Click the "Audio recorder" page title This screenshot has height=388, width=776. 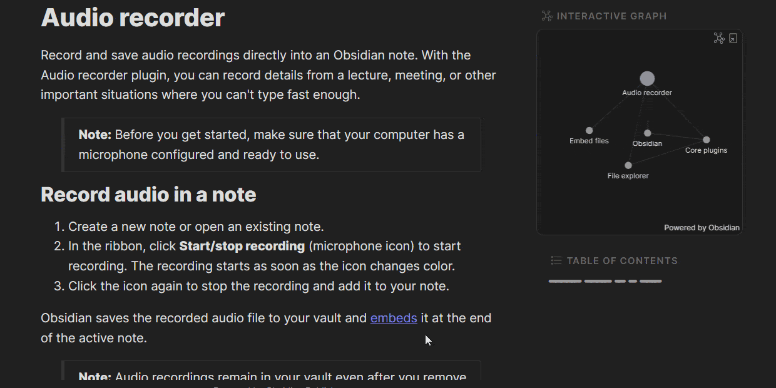pos(133,18)
